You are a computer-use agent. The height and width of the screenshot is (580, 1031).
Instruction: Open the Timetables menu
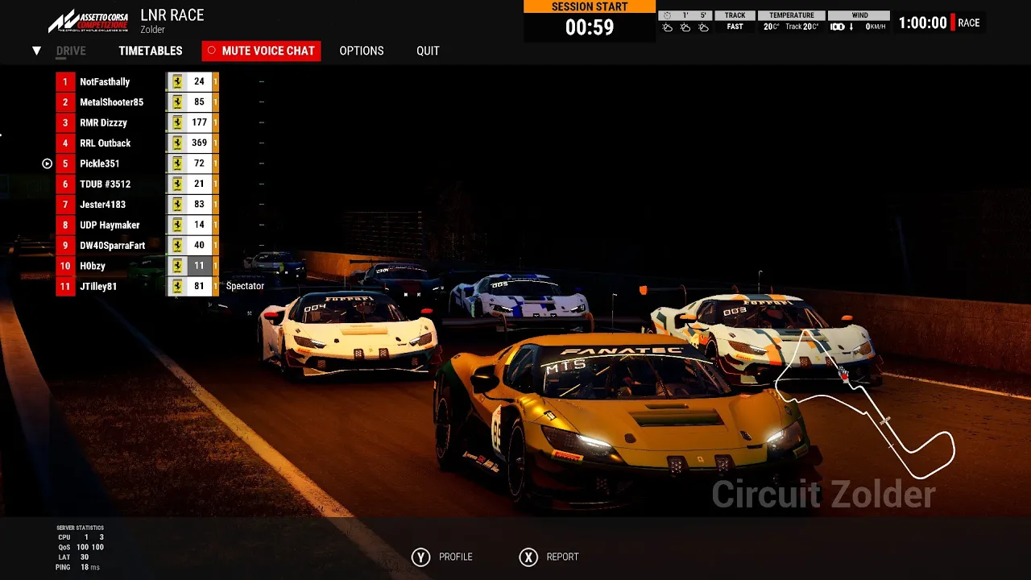[151, 51]
